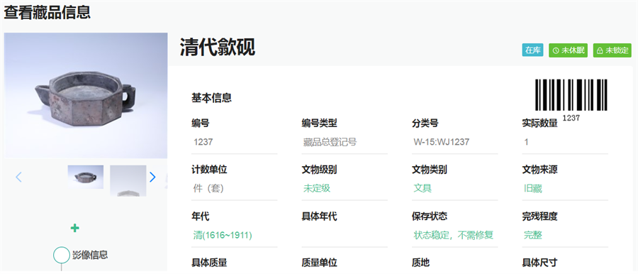Click the number 1237 under barcode
Screen dimensions: 638x274
pos(571,118)
